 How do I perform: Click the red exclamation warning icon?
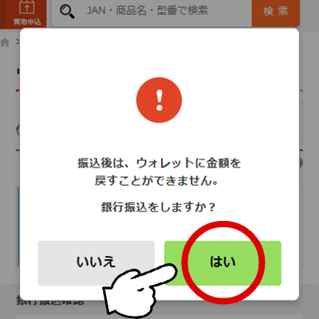tap(159, 100)
